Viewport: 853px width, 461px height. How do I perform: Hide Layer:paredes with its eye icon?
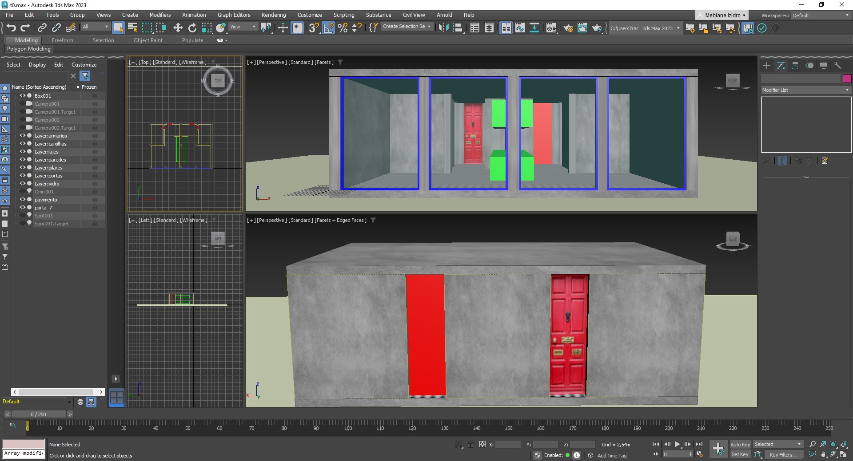(22, 160)
